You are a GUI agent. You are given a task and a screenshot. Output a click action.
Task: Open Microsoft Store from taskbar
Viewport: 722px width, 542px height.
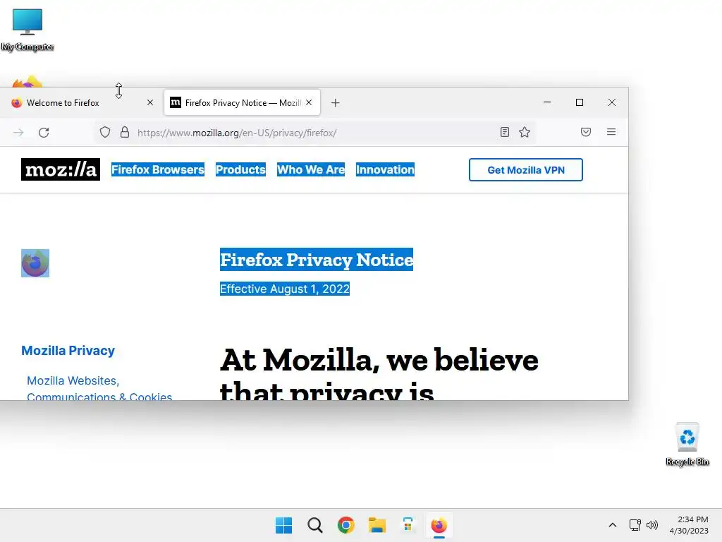[x=408, y=525]
